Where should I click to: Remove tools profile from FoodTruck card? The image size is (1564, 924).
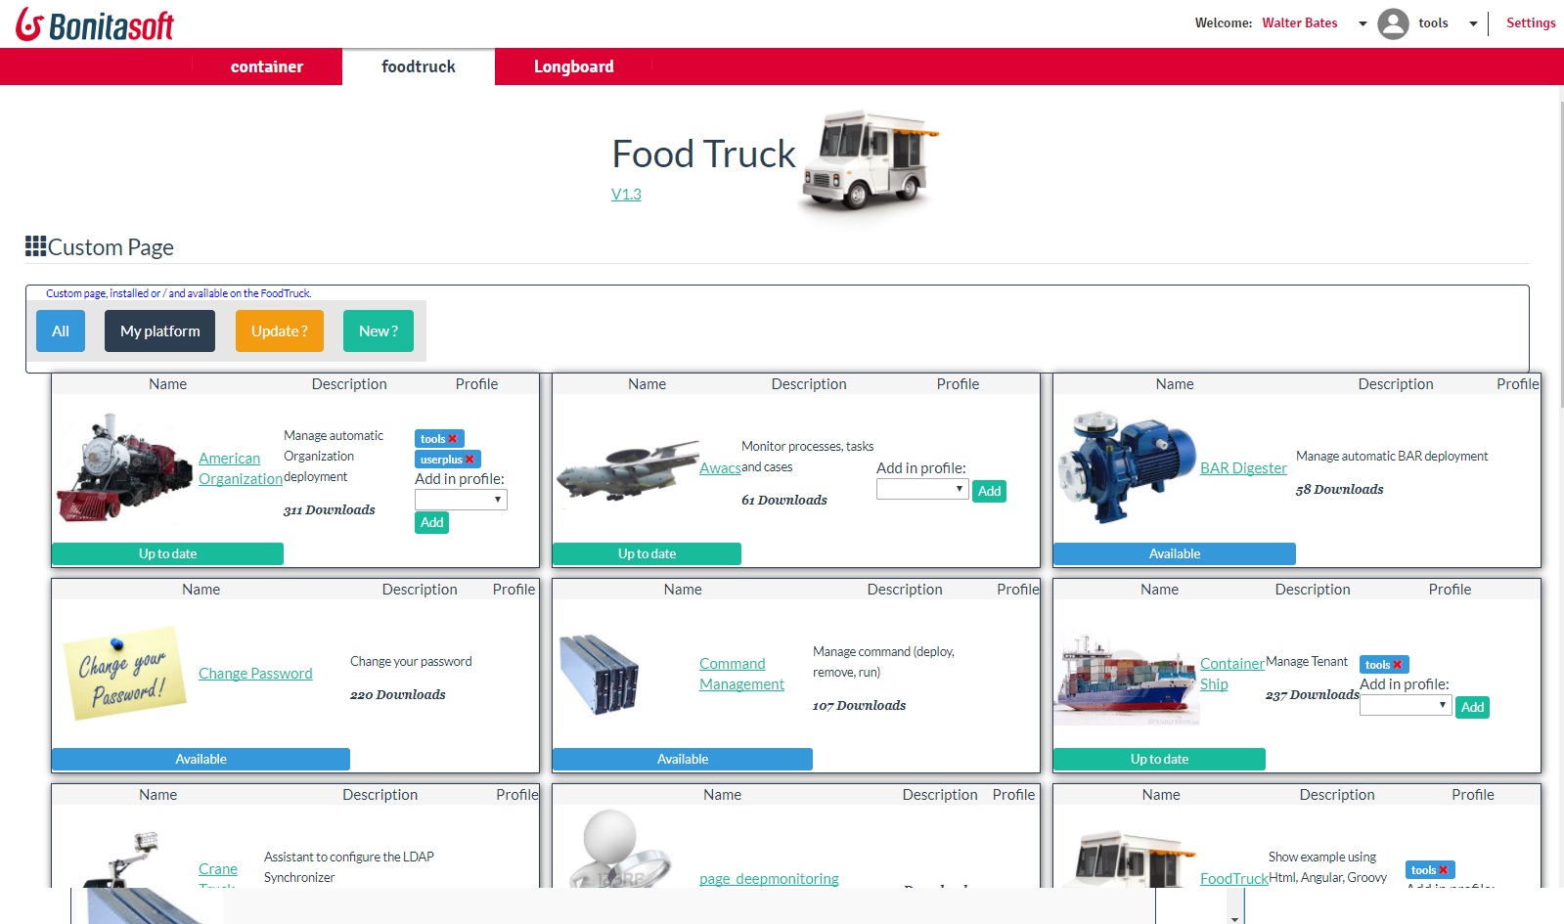click(x=1444, y=870)
